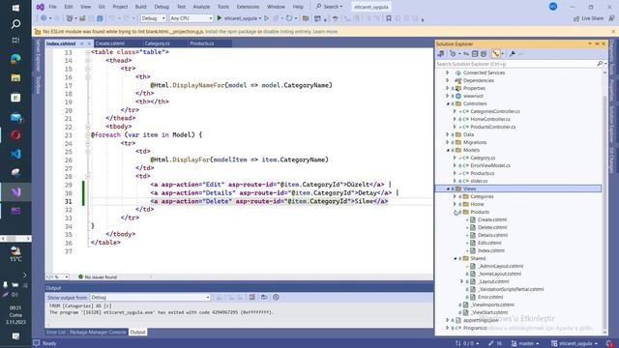Expand the Migrations folder

[447, 142]
